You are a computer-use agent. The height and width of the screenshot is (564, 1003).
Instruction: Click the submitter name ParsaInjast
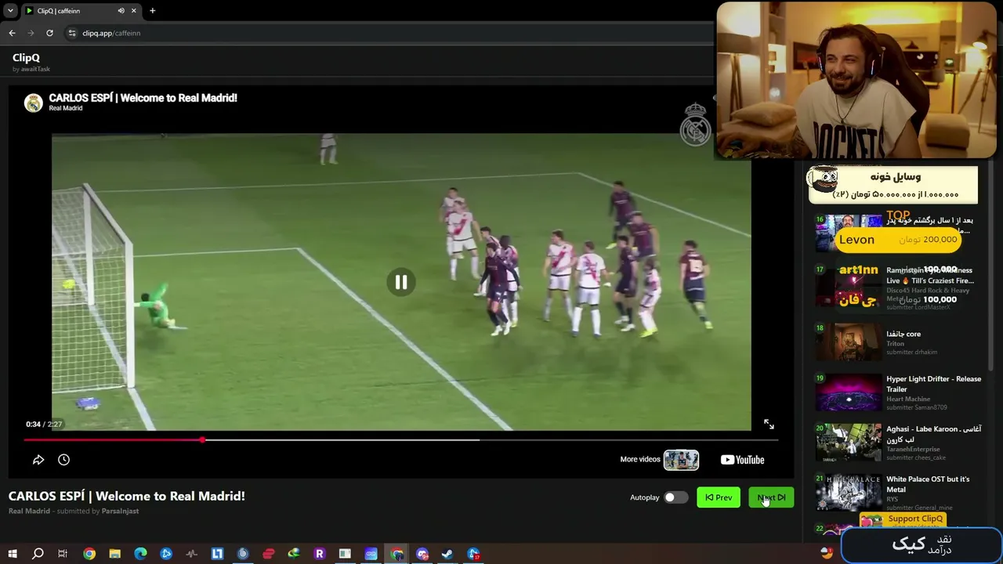[x=120, y=511]
